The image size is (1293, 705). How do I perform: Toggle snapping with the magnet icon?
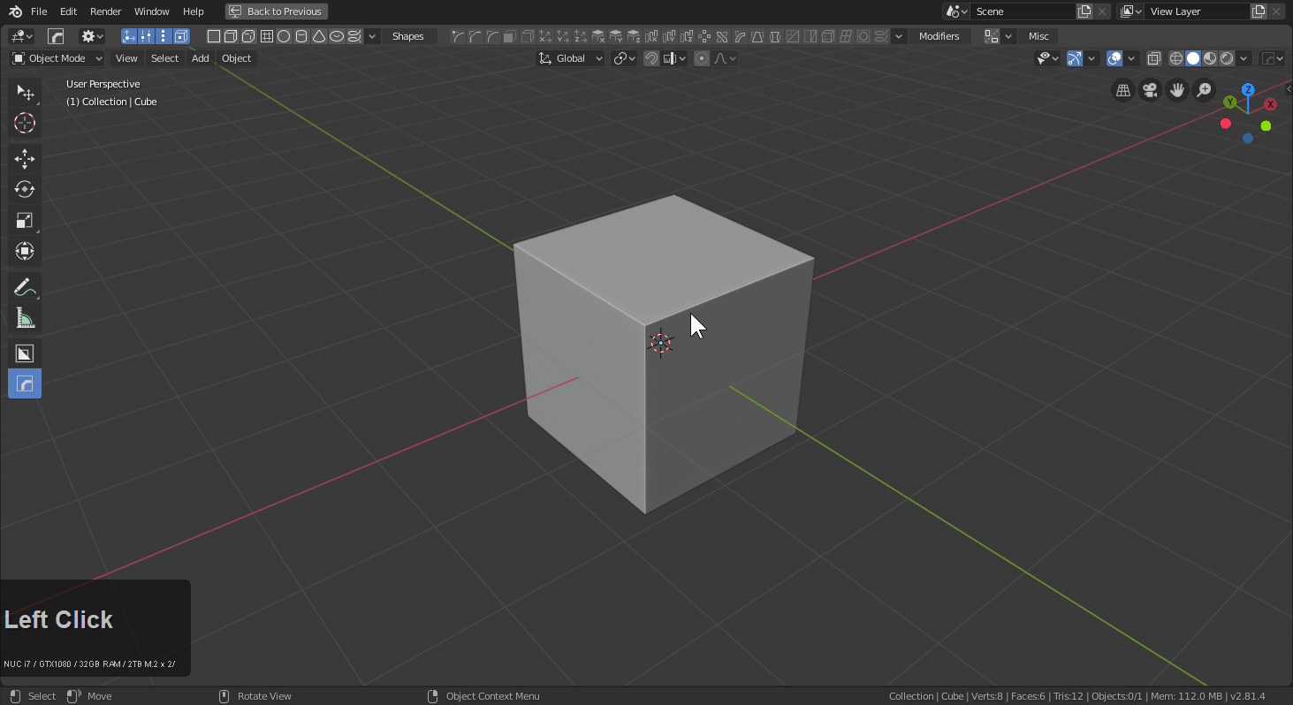tap(650, 58)
